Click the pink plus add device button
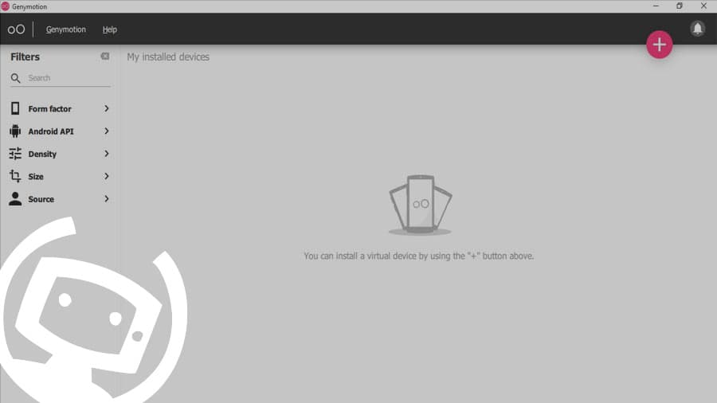The width and height of the screenshot is (717, 403). [659, 45]
